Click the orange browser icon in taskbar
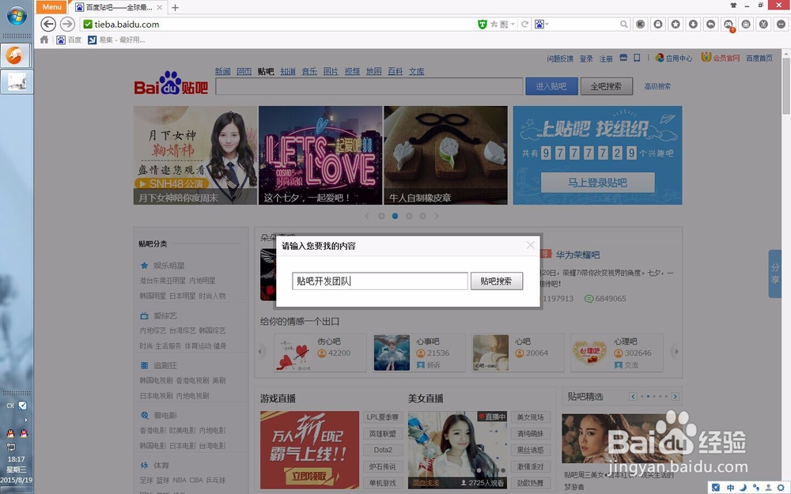791x494 pixels. 14,55
